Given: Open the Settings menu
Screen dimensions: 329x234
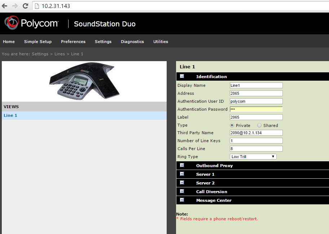Looking at the screenshot, I should click(103, 42).
